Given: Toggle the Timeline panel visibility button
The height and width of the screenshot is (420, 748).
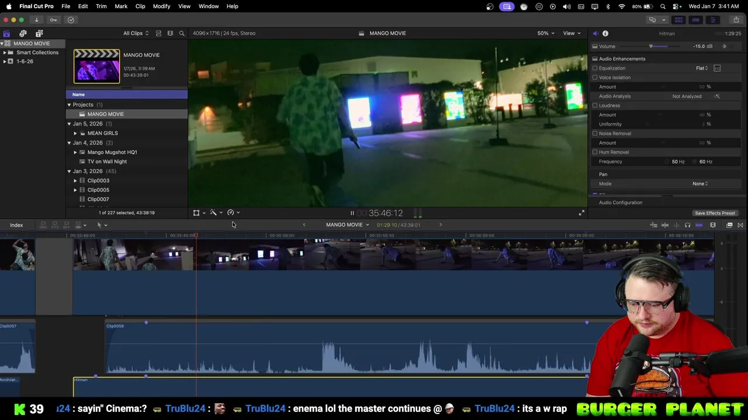Looking at the screenshot, I should coord(695,20).
